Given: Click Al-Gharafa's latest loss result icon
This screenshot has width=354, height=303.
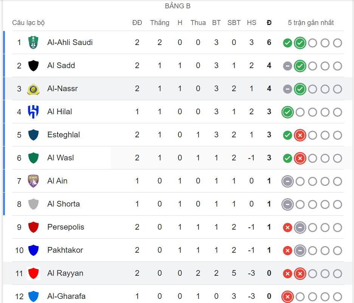Looking at the screenshot, I should pos(287,297).
